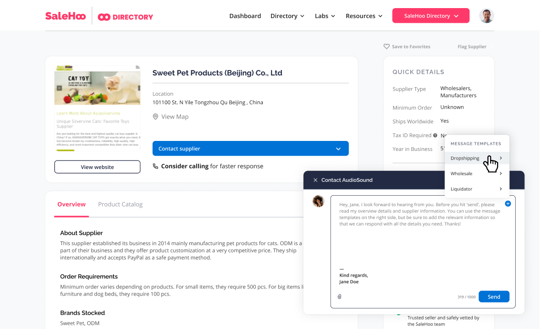Image resolution: width=540 pixels, height=329 pixels.
Task: Click the heart Save to Favorites icon
Action: point(386,47)
